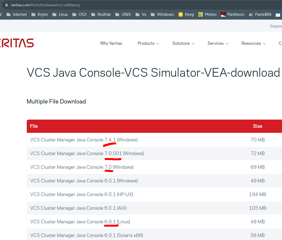Expand the Solutions dropdown menu
Image resolution: width=282 pixels, height=240 pixels.
click(183, 43)
